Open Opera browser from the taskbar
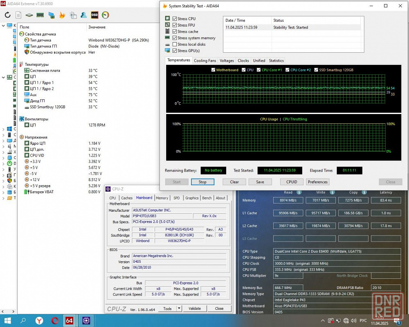This screenshot has width=409, height=327. [55, 320]
